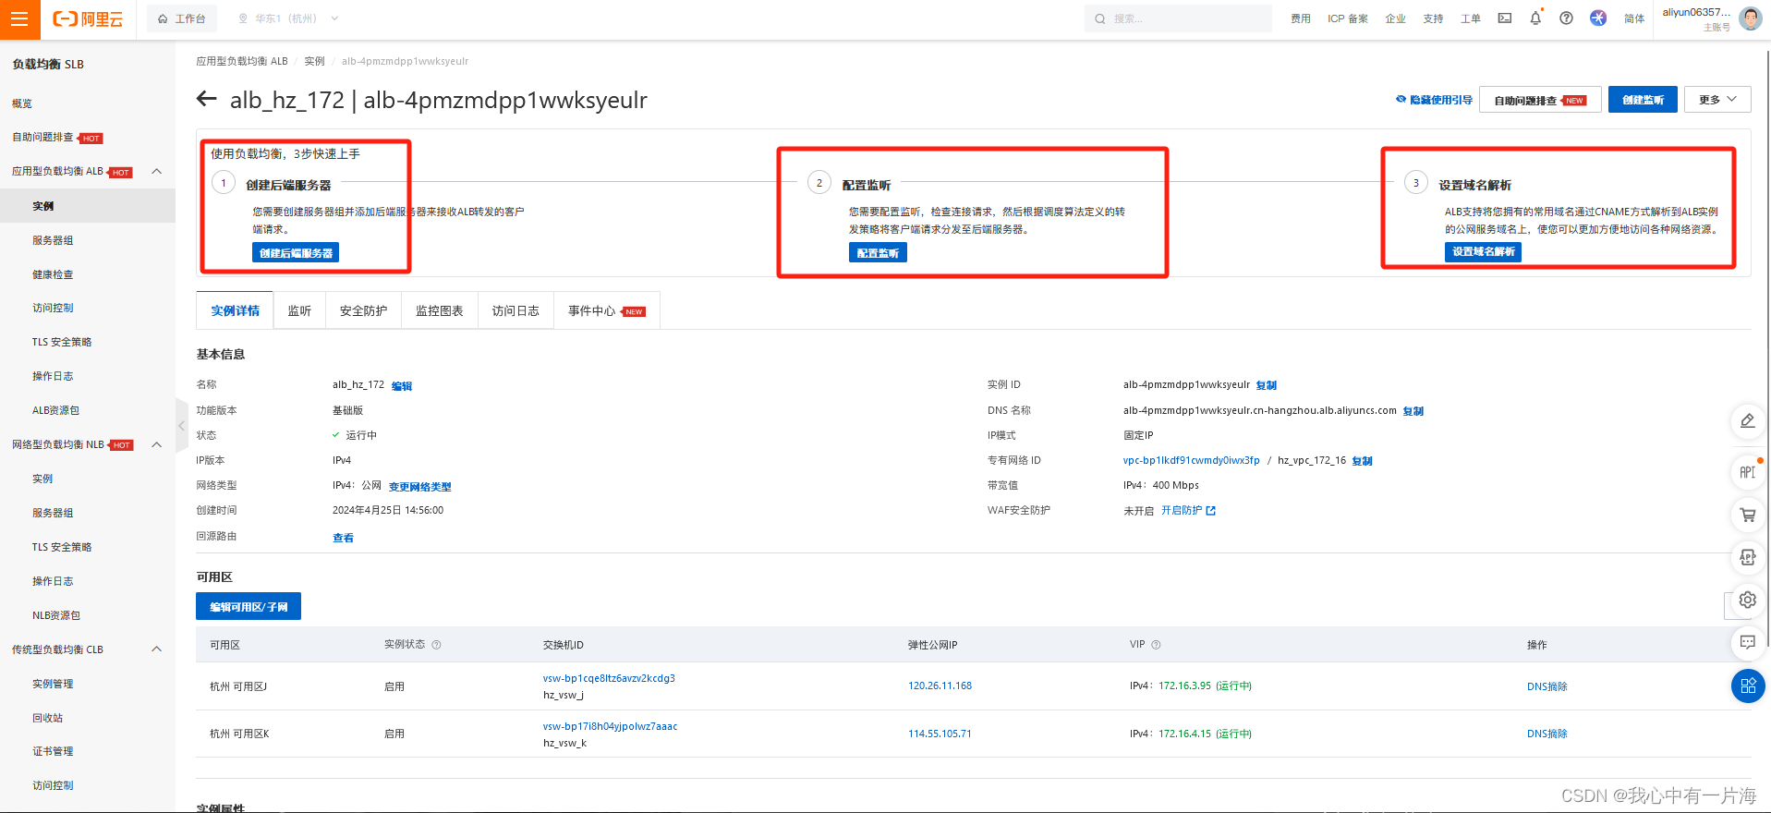Focus the top search box
Image resolution: width=1771 pixels, height=813 pixels.
[1177, 18]
